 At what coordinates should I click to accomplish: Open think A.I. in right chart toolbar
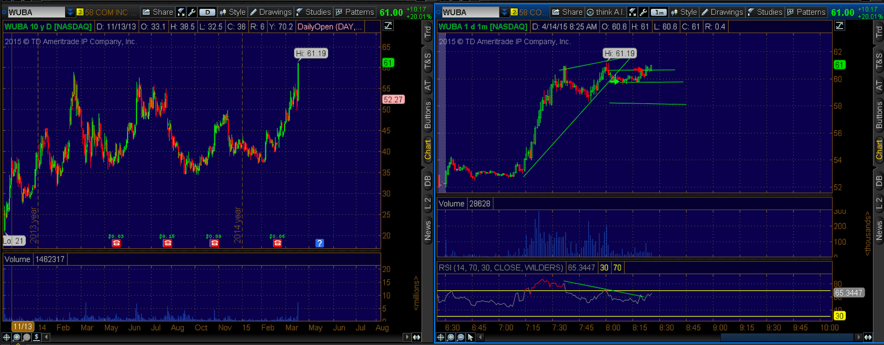tap(606, 12)
